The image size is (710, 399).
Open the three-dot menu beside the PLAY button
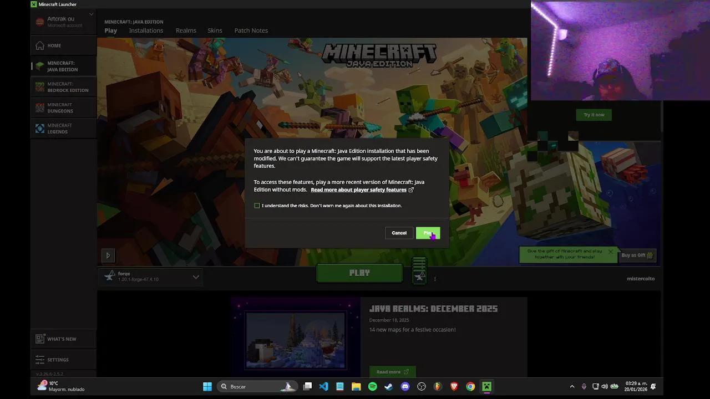point(435,279)
